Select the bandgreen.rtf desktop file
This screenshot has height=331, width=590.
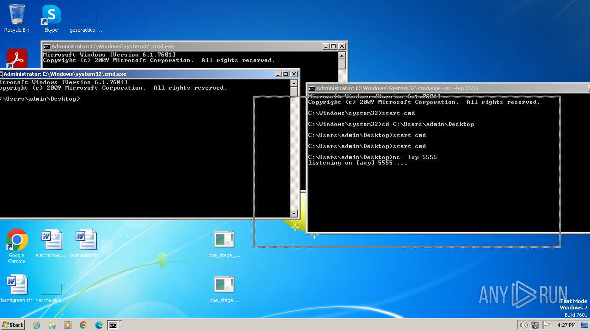tap(17, 289)
